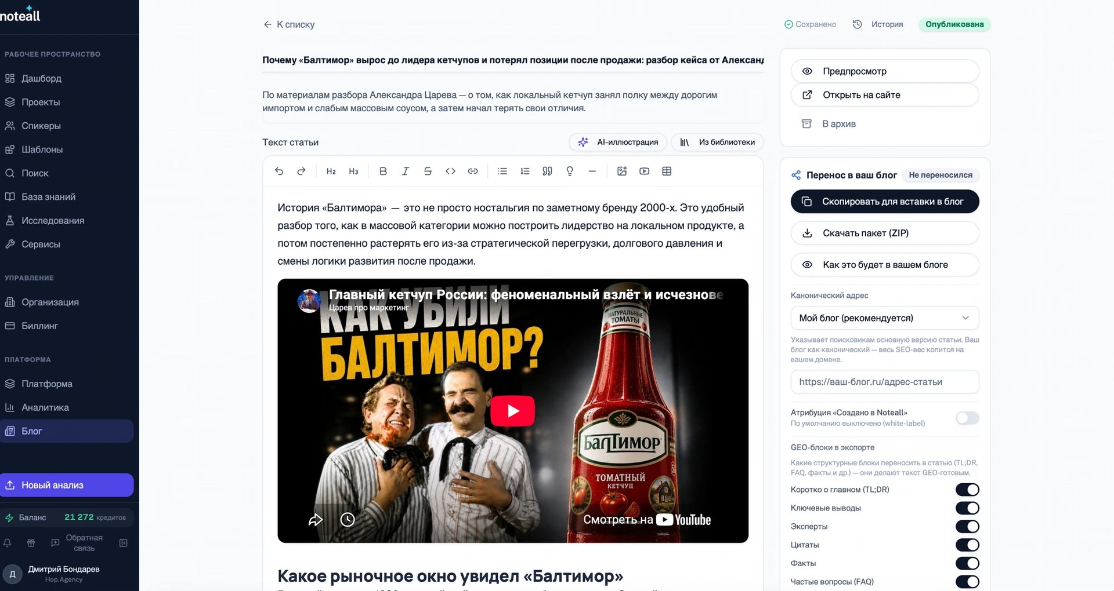
Task: Click the Noteall logo
Action: (20, 14)
